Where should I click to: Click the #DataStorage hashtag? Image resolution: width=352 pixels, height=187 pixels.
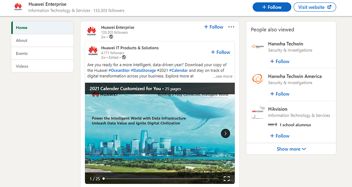tap(143, 70)
